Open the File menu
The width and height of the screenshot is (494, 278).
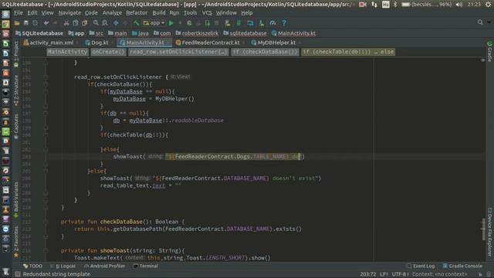pyautogui.click(x=19, y=12)
